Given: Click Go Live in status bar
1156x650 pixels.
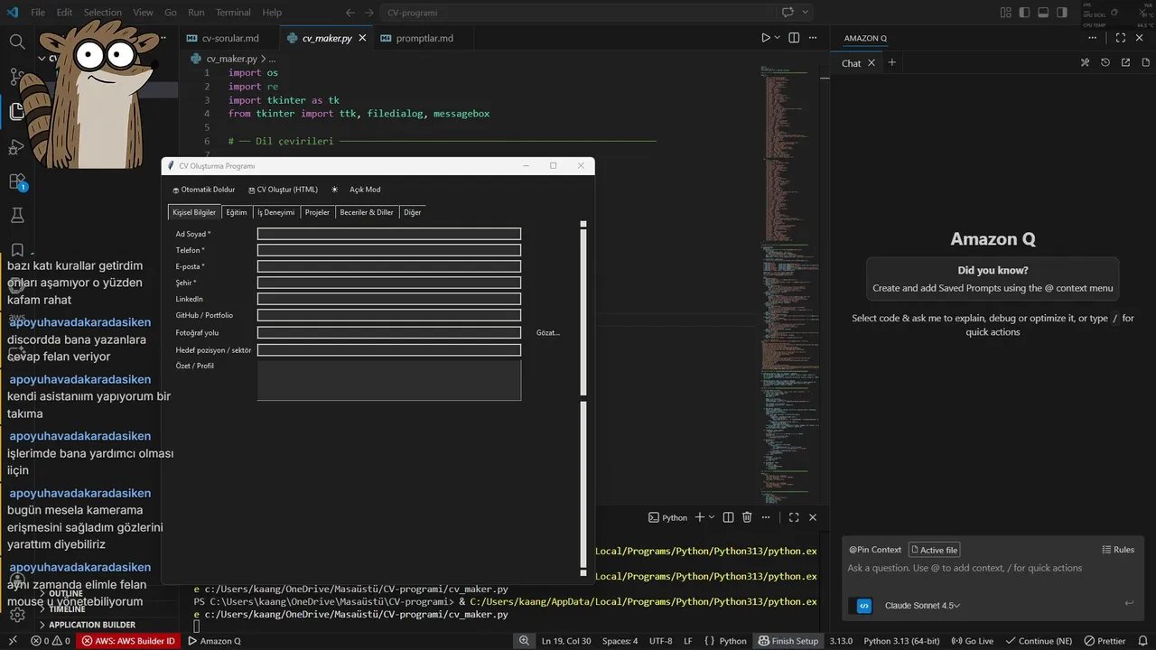Looking at the screenshot, I should pos(973,641).
